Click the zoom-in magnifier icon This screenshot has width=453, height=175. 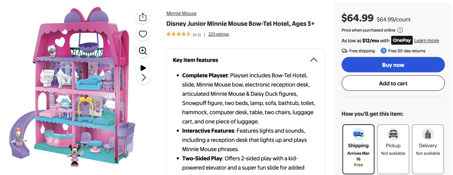tap(143, 51)
